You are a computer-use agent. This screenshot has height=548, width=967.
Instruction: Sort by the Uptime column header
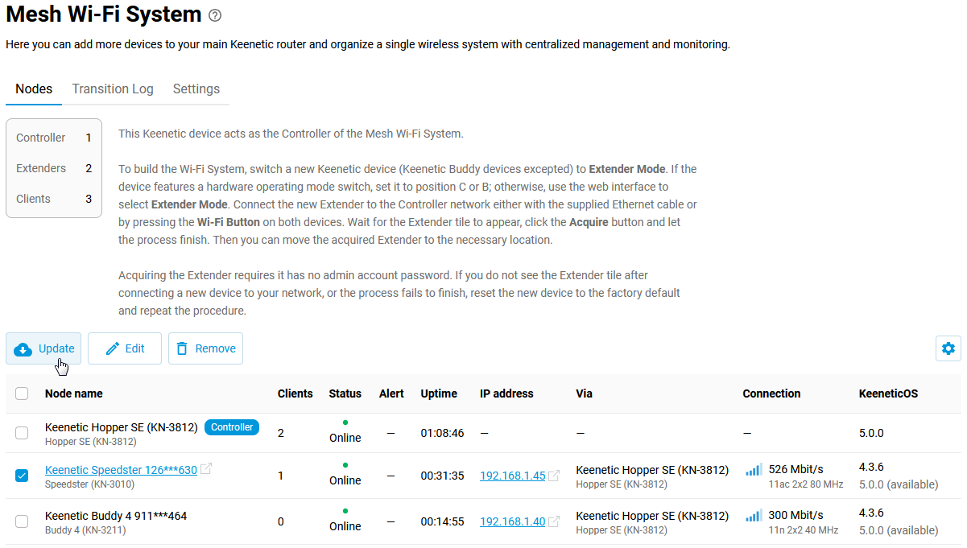[x=438, y=393]
